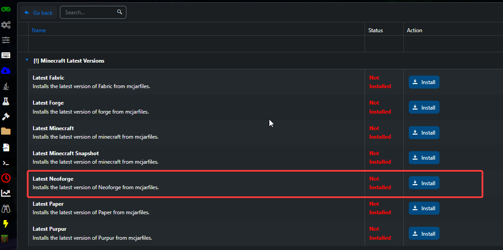Open the sliders configuration sidebar icon
This screenshot has width=503, height=250.
click(x=6, y=40)
